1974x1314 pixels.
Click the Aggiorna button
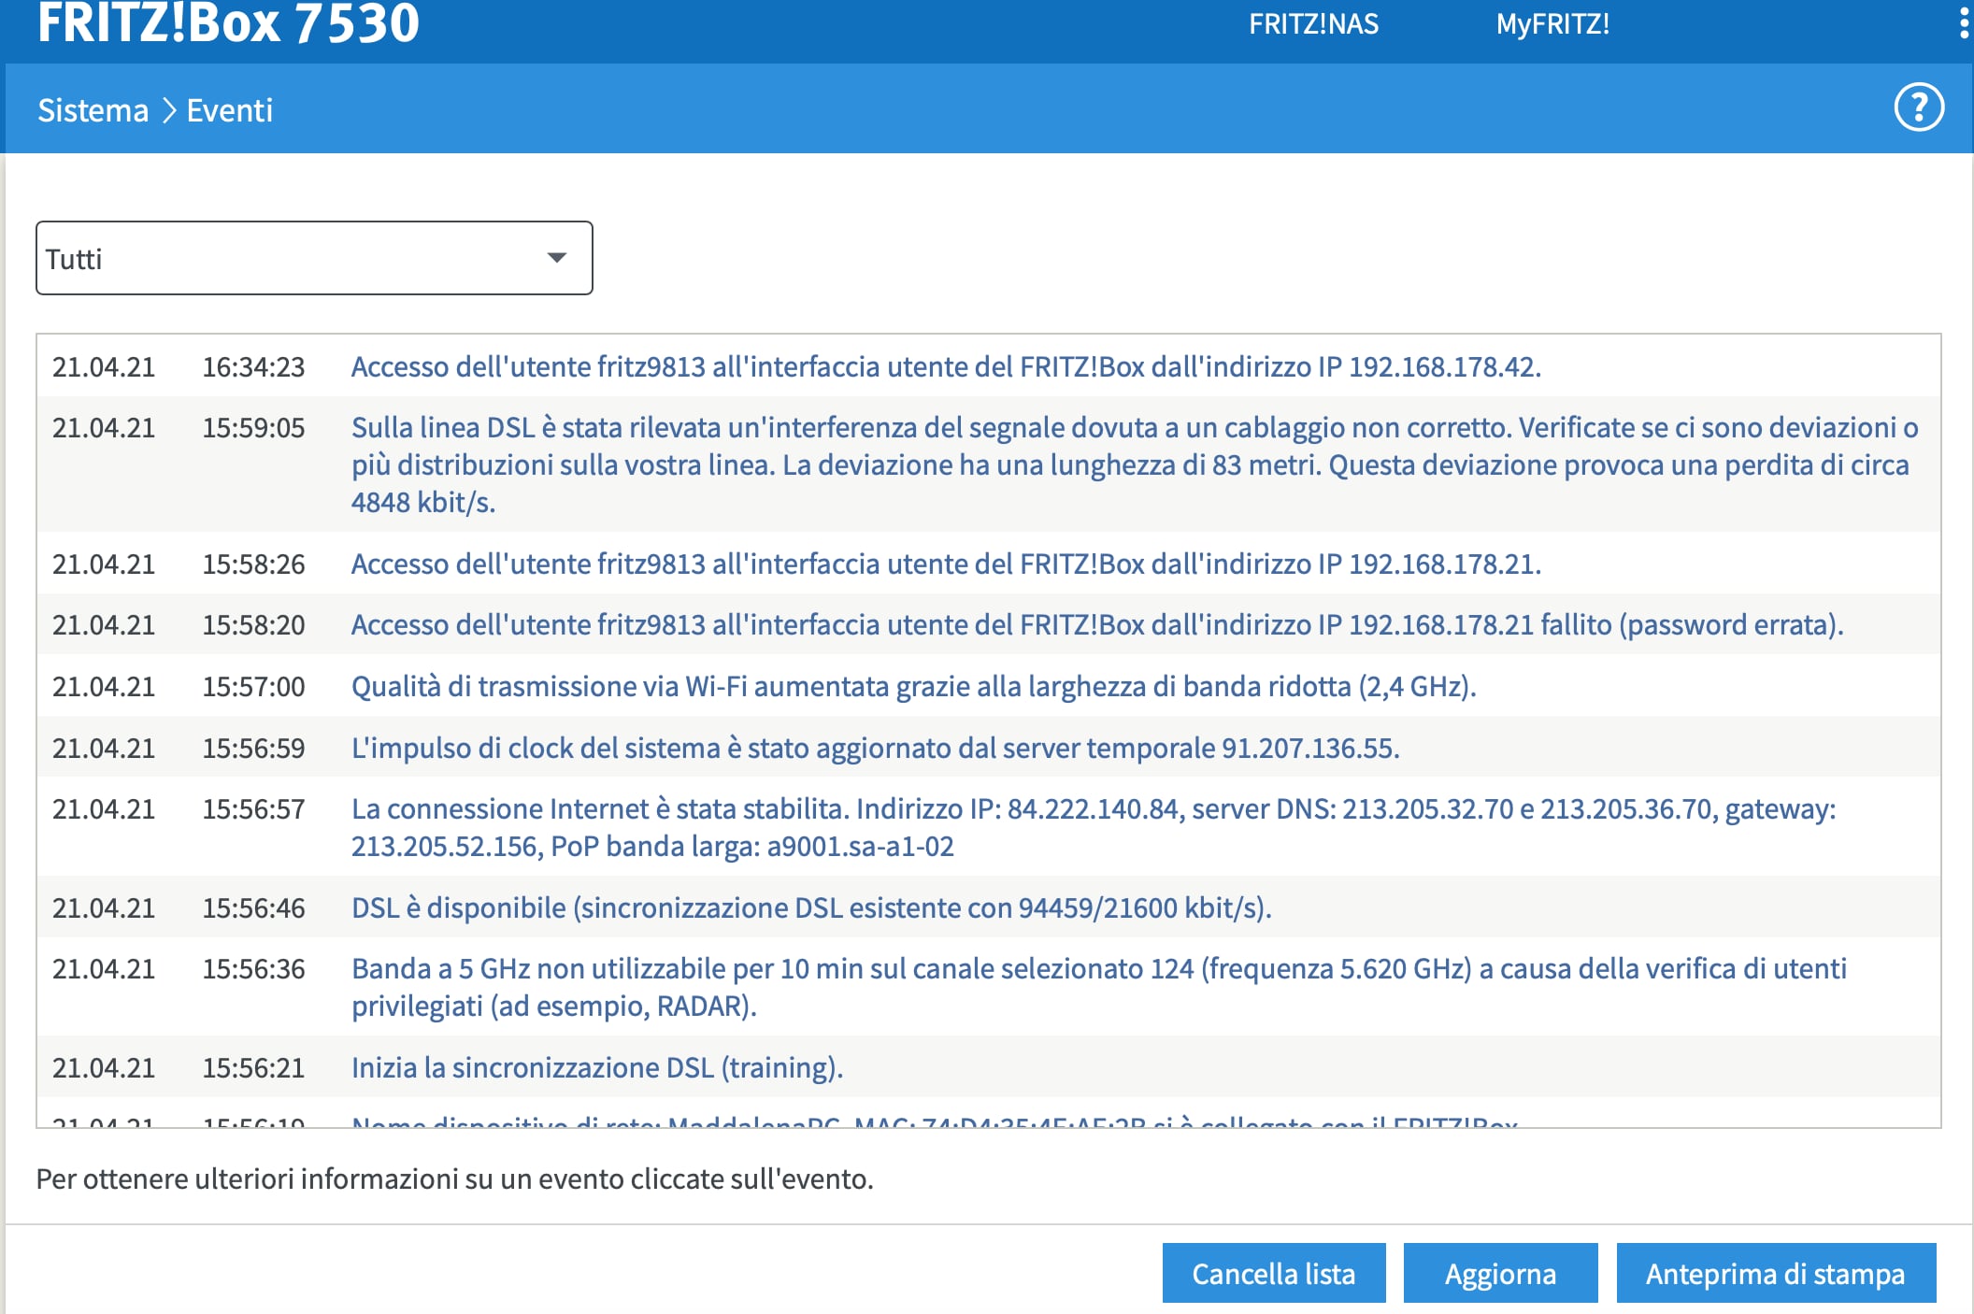coord(1500,1273)
